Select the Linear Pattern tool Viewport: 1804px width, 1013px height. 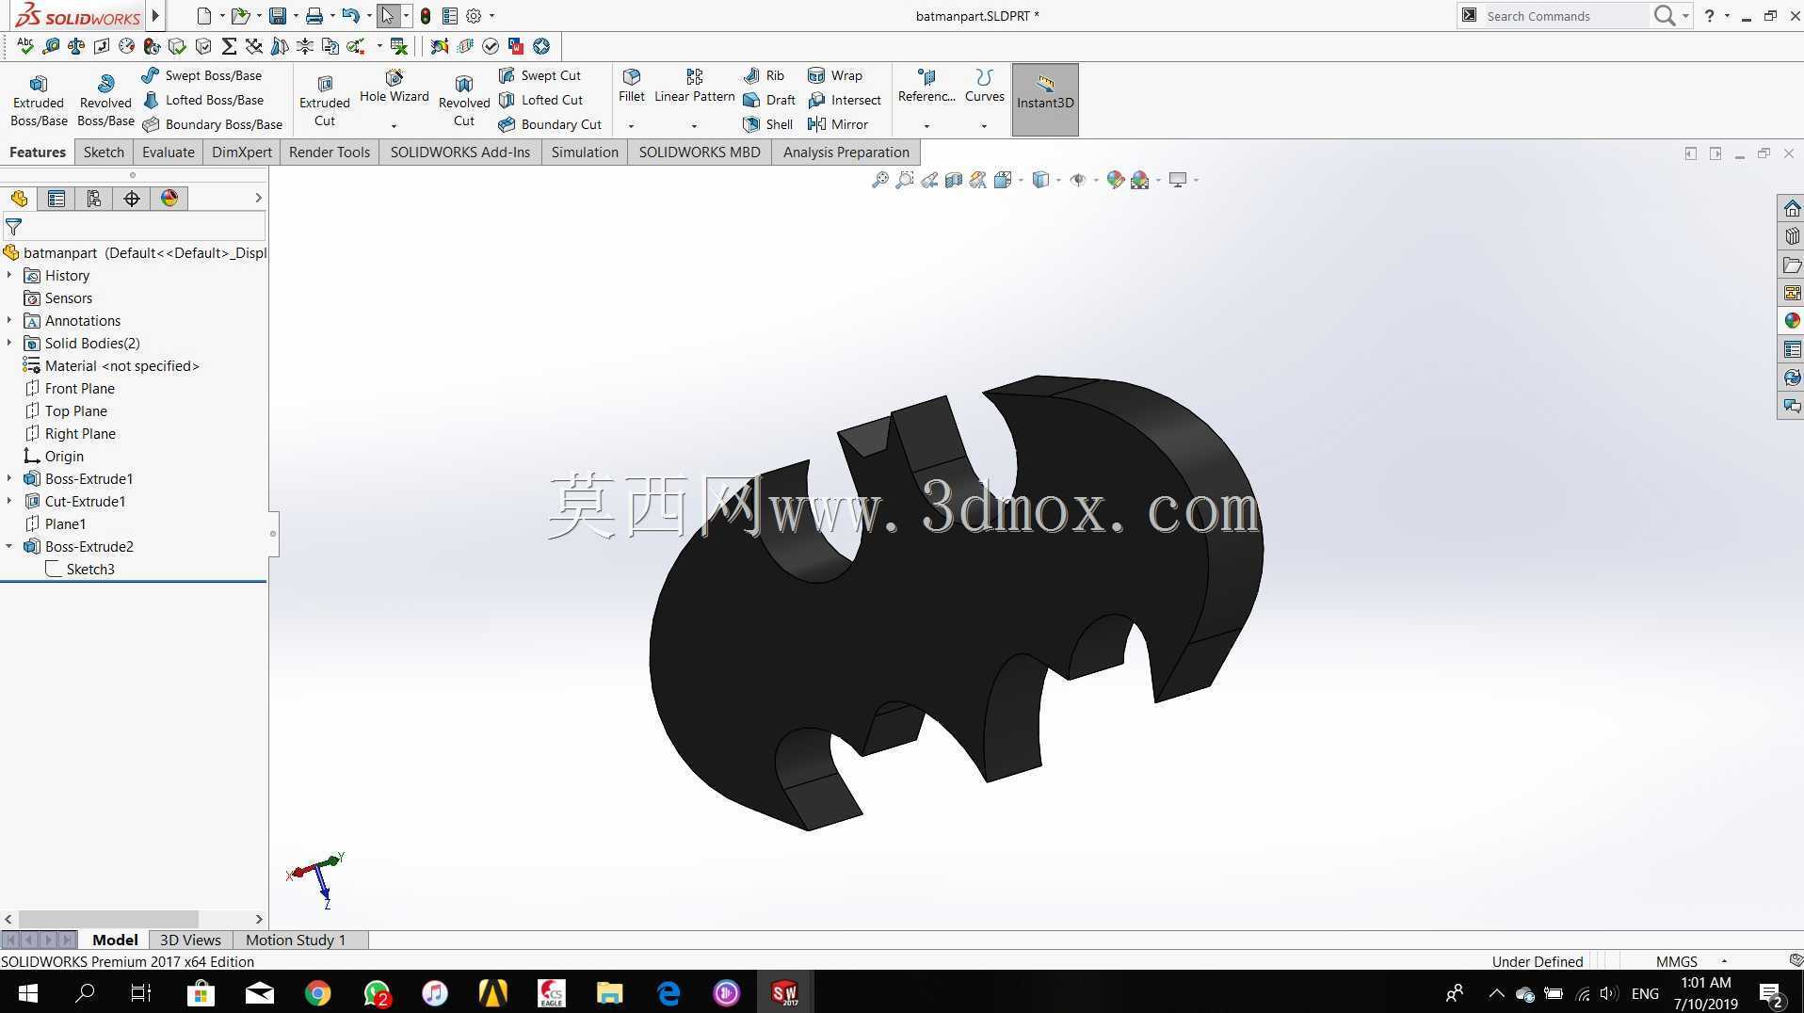tap(694, 86)
